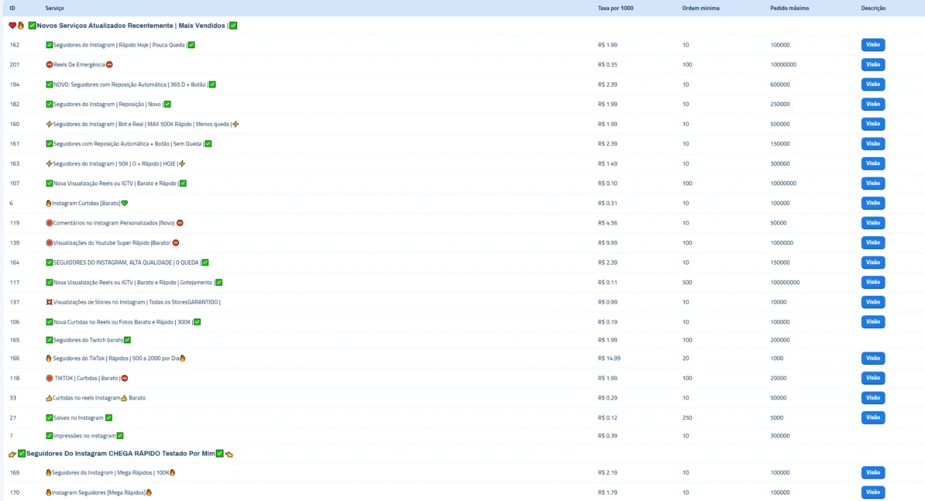The height and width of the screenshot is (501, 925).
Task: Click the minimum order value 500
Action: (x=687, y=283)
